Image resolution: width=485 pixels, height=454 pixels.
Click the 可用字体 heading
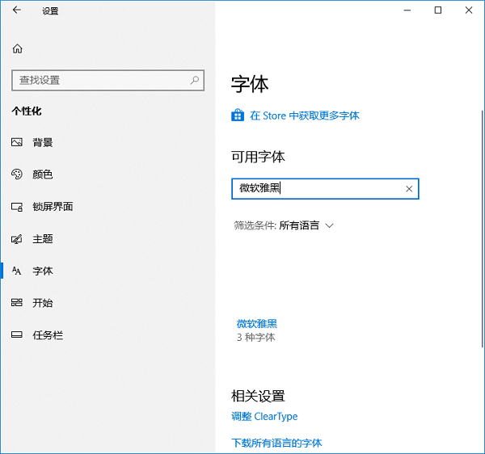click(258, 157)
